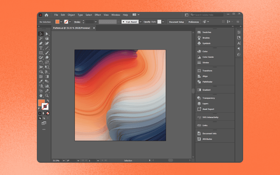
Task: Swap fill and stroke colors
Action: 48,101
